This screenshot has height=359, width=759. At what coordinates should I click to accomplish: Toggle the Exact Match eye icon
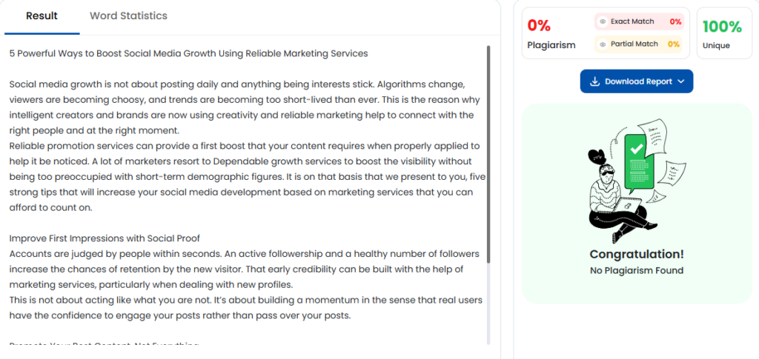[x=603, y=22]
